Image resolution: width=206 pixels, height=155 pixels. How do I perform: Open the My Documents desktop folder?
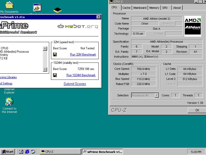coord(9,7)
